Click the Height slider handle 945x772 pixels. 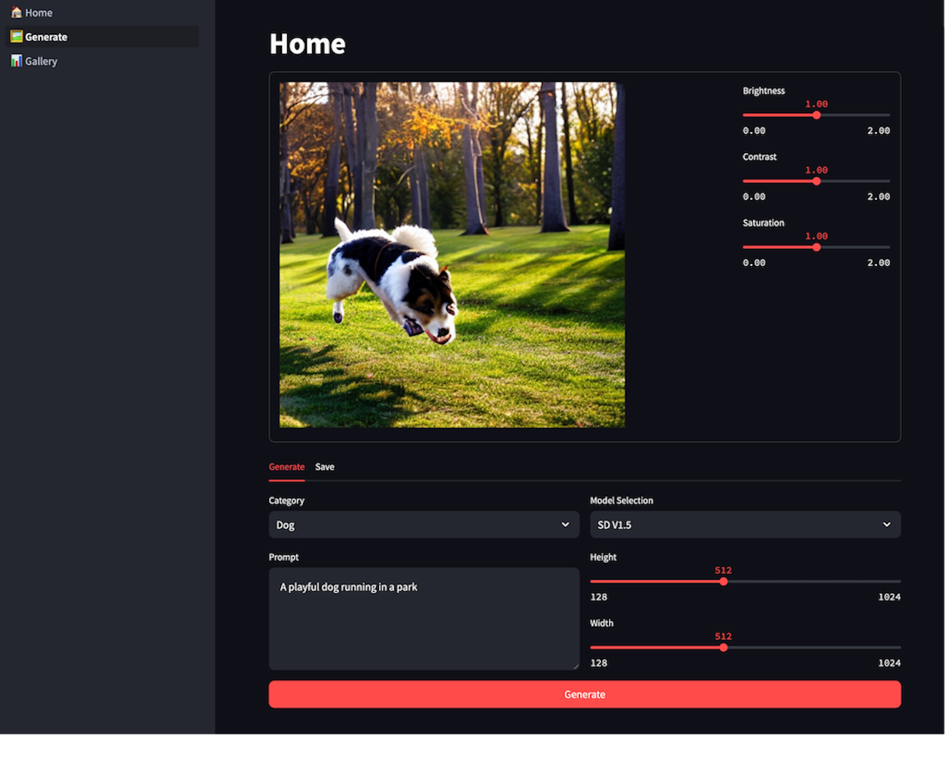(x=723, y=581)
